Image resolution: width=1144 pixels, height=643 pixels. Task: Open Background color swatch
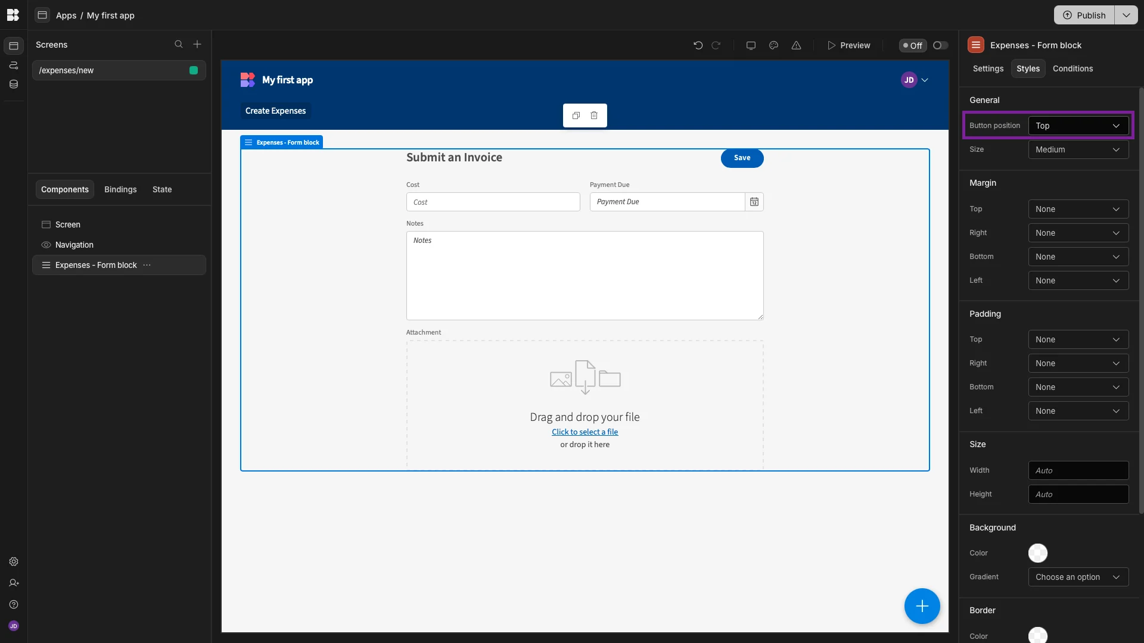point(1037,553)
